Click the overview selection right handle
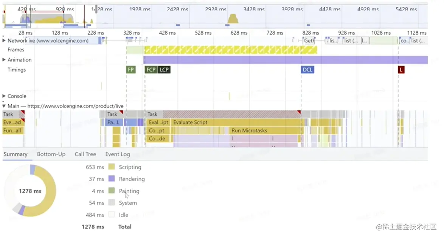Viewport: 444px width, 238px height. pos(96,9)
